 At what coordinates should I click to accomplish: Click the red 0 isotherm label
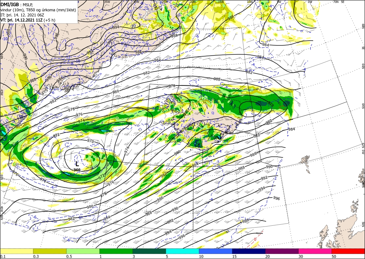pos(255,239)
